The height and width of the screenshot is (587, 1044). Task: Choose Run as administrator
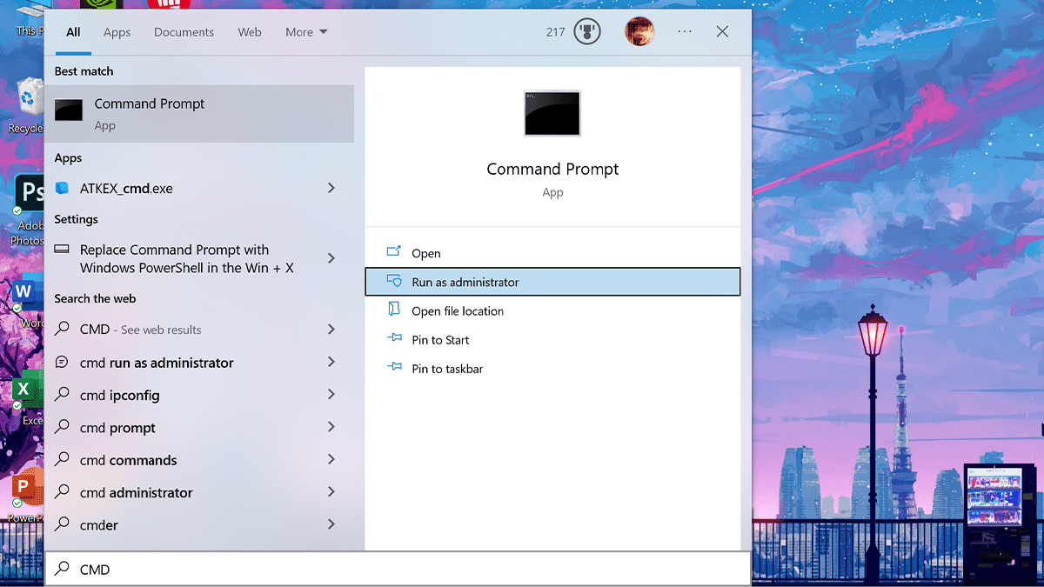click(x=465, y=282)
